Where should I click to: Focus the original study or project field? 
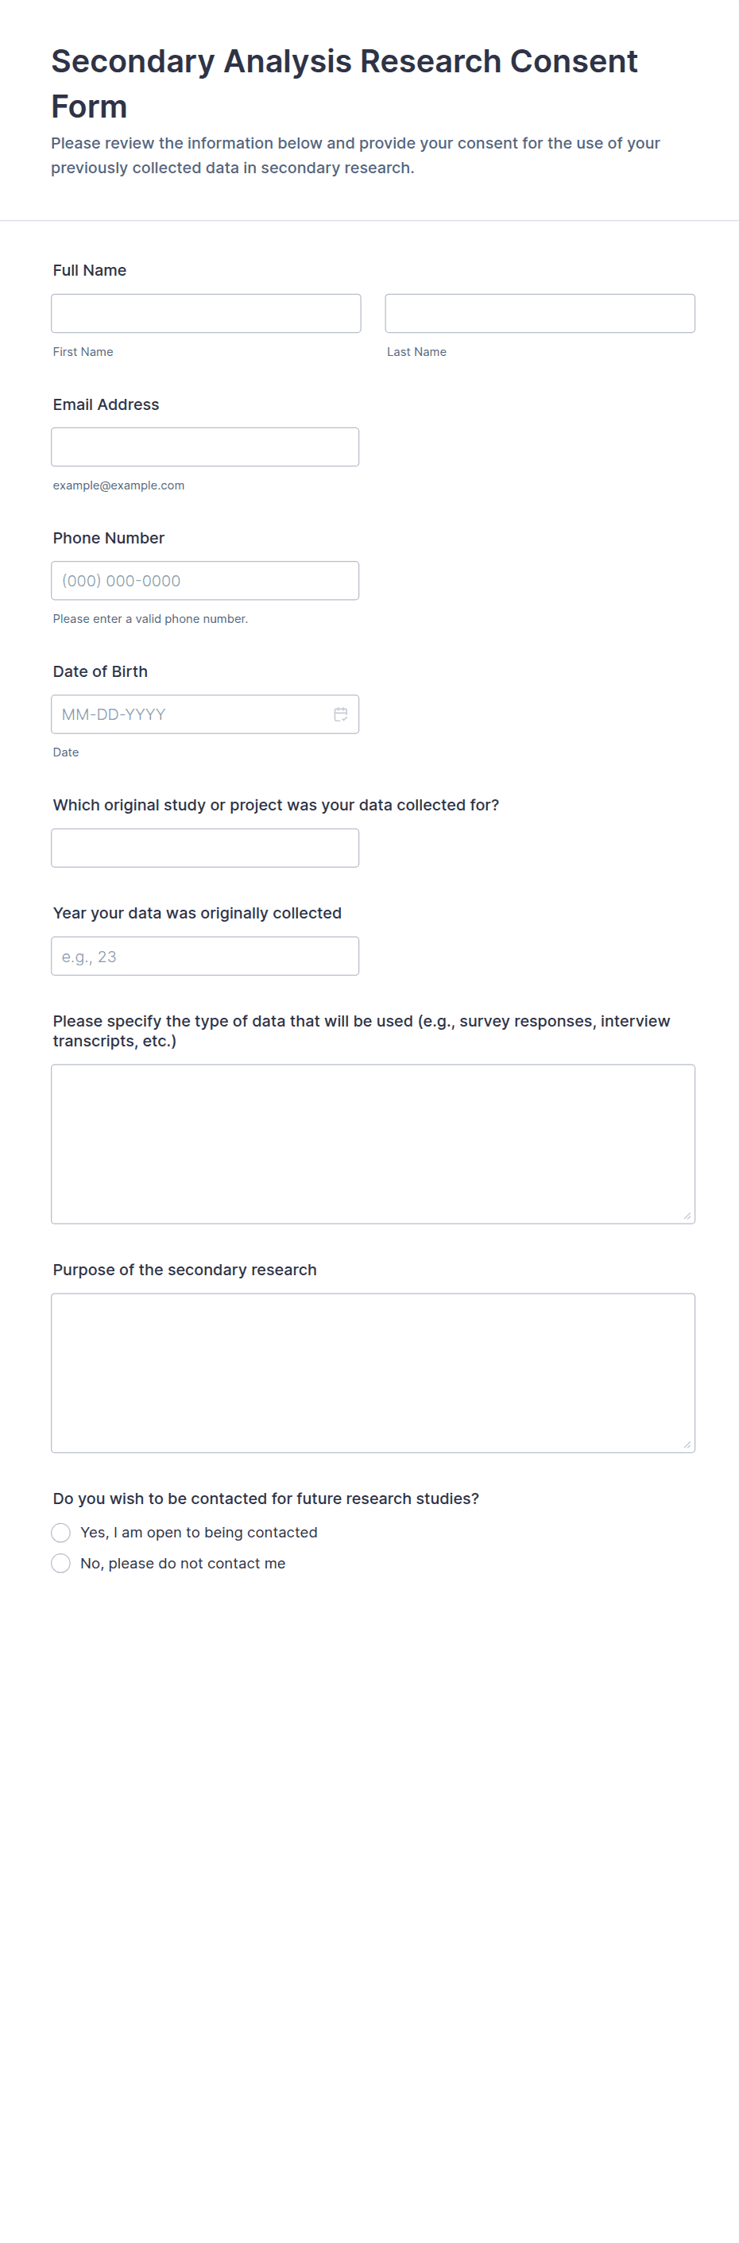click(x=204, y=848)
